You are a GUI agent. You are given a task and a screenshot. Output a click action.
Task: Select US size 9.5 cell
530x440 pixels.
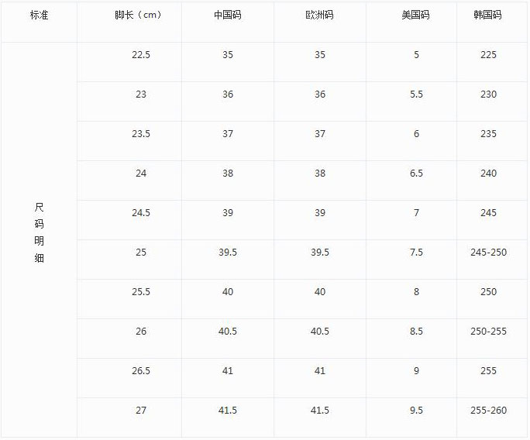click(x=416, y=411)
